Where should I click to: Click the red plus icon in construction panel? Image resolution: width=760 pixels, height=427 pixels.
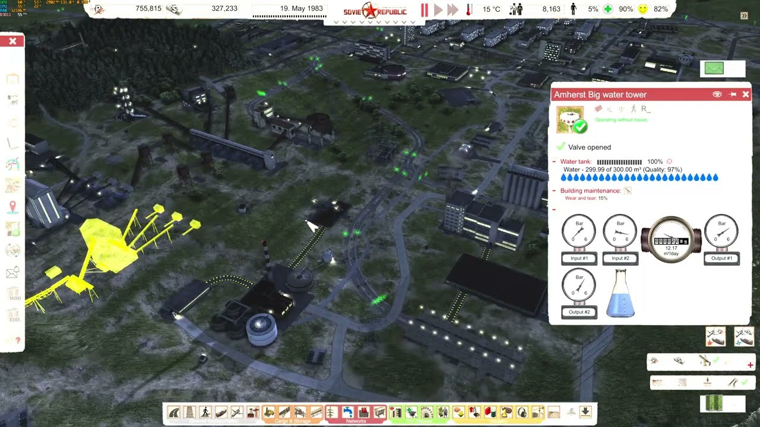tap(750, 365)
